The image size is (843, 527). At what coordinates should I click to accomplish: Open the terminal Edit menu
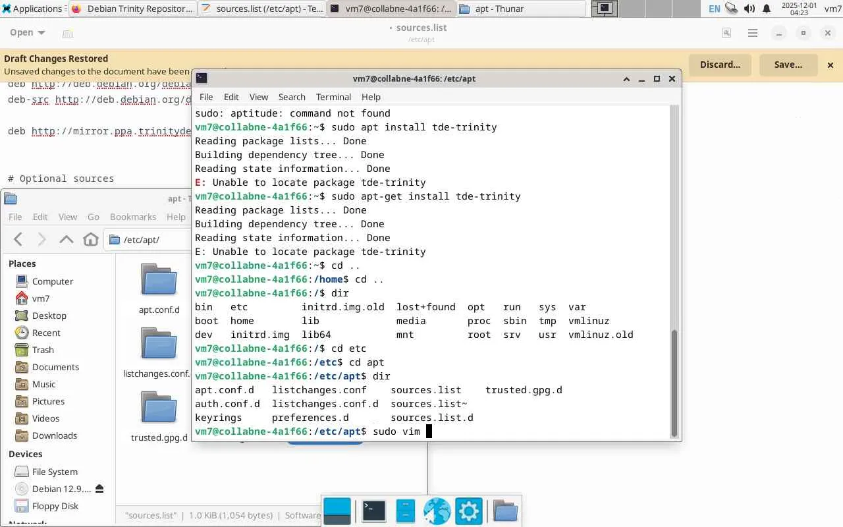tap(231, 97)
